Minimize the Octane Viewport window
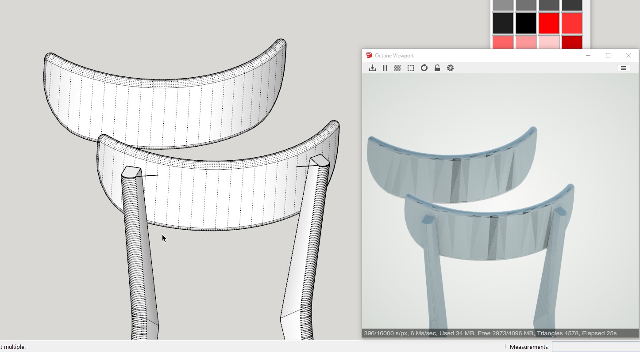Image resolution: width=640 pixels, height=352 pixels. [588, 55]
